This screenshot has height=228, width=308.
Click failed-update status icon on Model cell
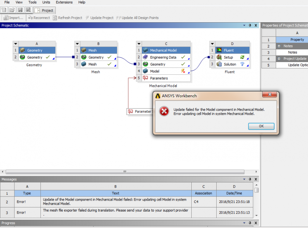pyautogui.click(x=183, y=71)
